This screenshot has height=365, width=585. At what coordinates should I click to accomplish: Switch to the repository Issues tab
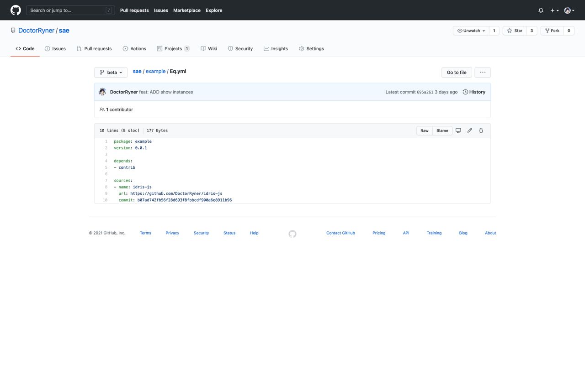click(x=55, y=48)
